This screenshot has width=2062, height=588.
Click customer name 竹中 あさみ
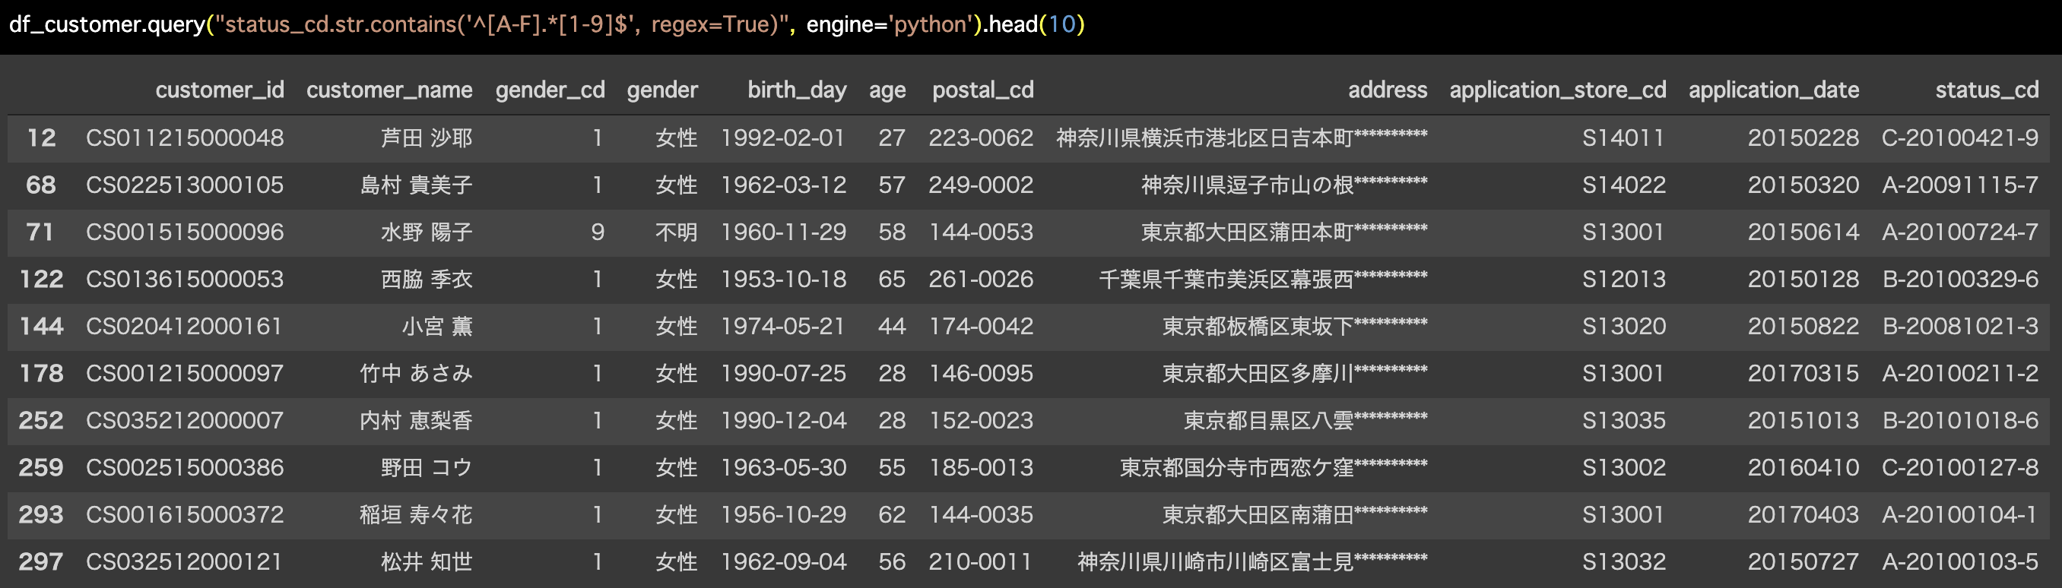416,374
